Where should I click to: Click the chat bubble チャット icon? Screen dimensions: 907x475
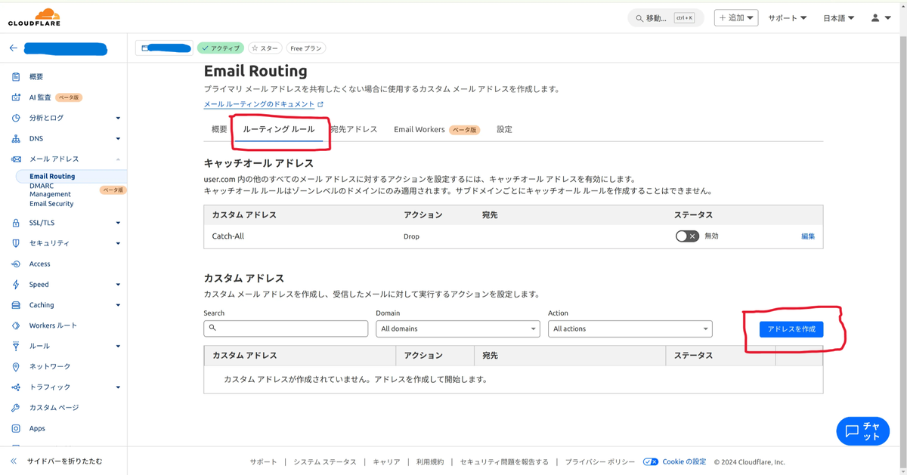pyautogui.click(x=852, y=431)
